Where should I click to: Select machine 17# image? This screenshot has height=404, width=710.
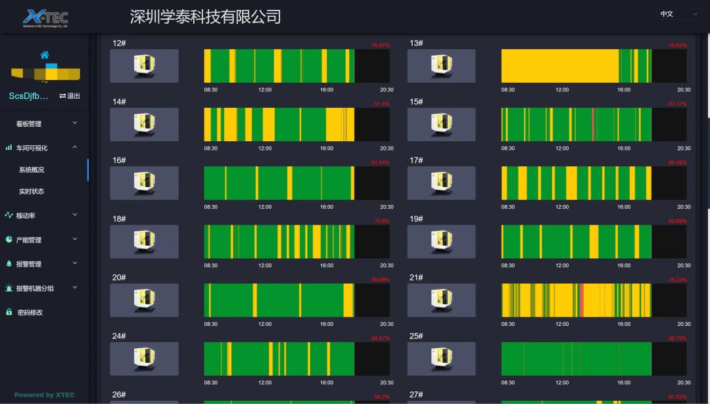coord(441,183)
